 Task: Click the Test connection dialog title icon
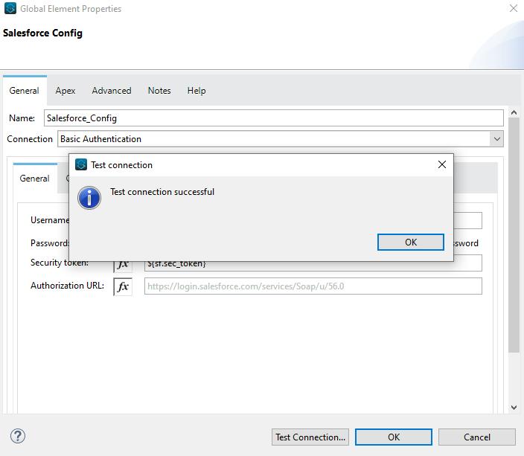[81, 164]
